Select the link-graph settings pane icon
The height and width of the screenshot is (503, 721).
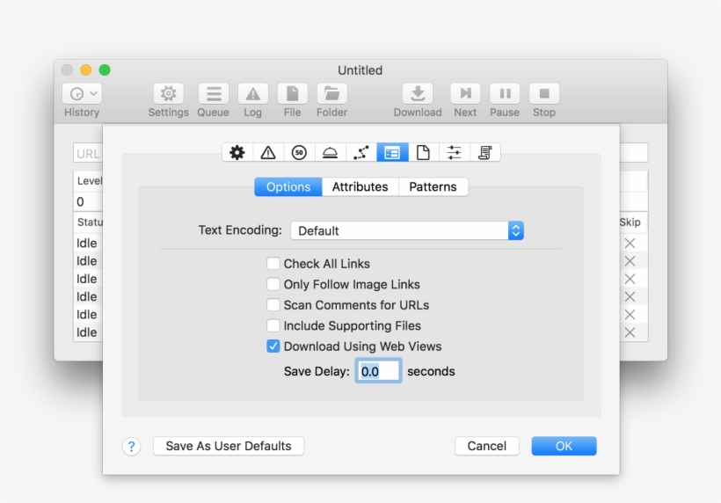click(x=360, y=152)
